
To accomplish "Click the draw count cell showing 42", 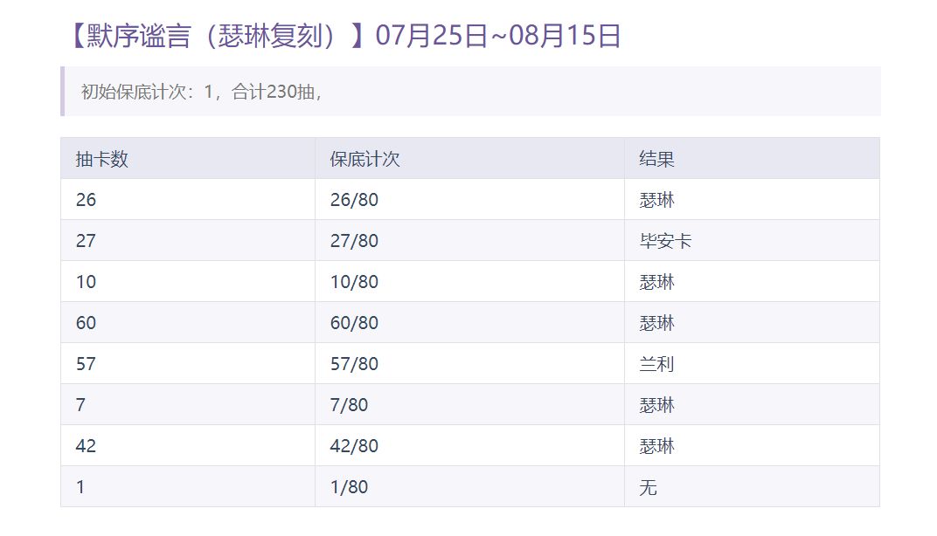I will (x=188, y=445).
